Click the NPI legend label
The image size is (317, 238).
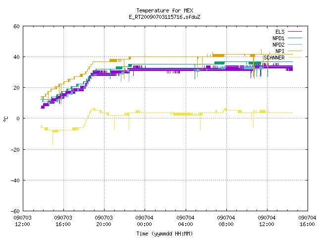click(x=280, y=51)
